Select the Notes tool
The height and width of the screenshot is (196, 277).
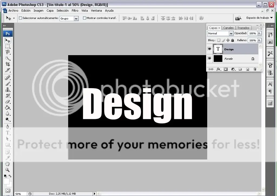tap(8, 152)
